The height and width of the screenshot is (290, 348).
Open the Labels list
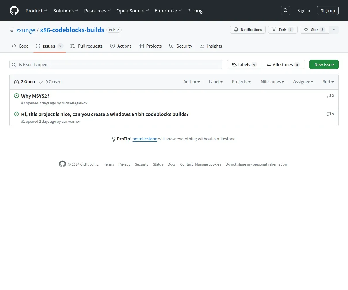pos(244,64)
